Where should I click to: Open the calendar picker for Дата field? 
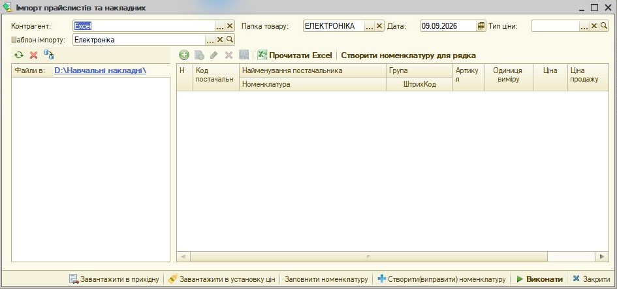click(x=481, y=26)
